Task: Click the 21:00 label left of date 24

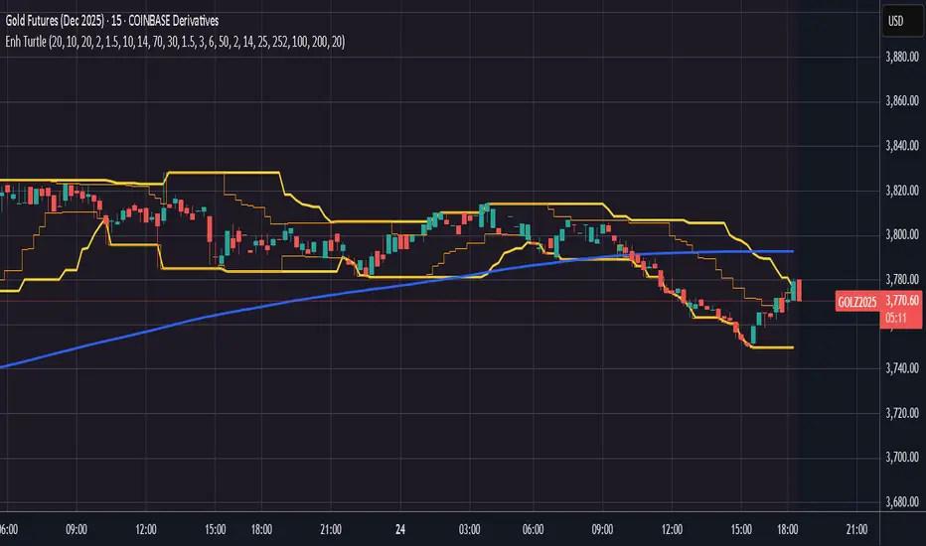Action: point(331,529)
